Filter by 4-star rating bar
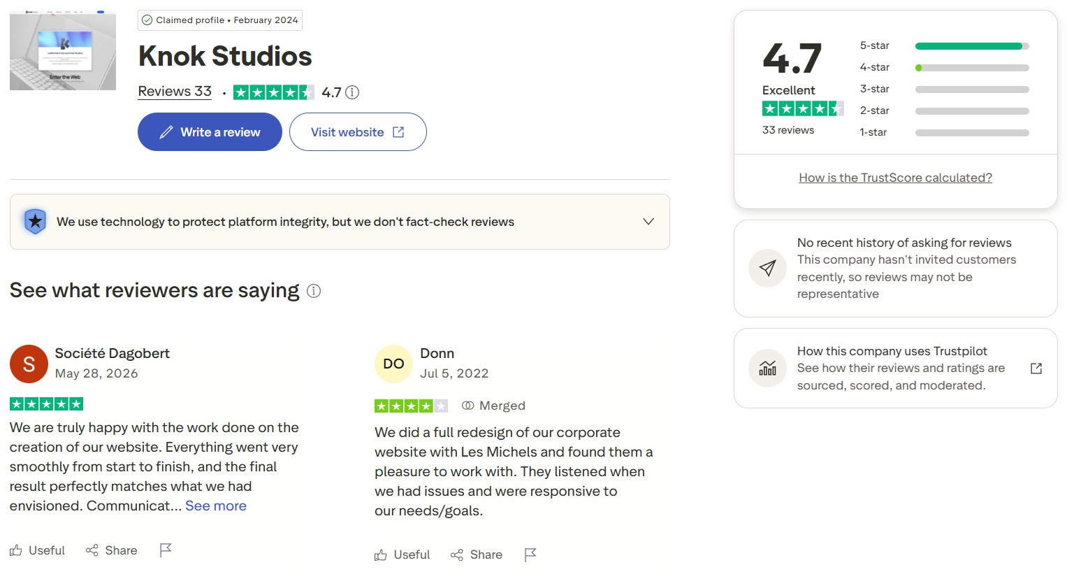This screenshot has height=579, width=1074. click(972, 68)
